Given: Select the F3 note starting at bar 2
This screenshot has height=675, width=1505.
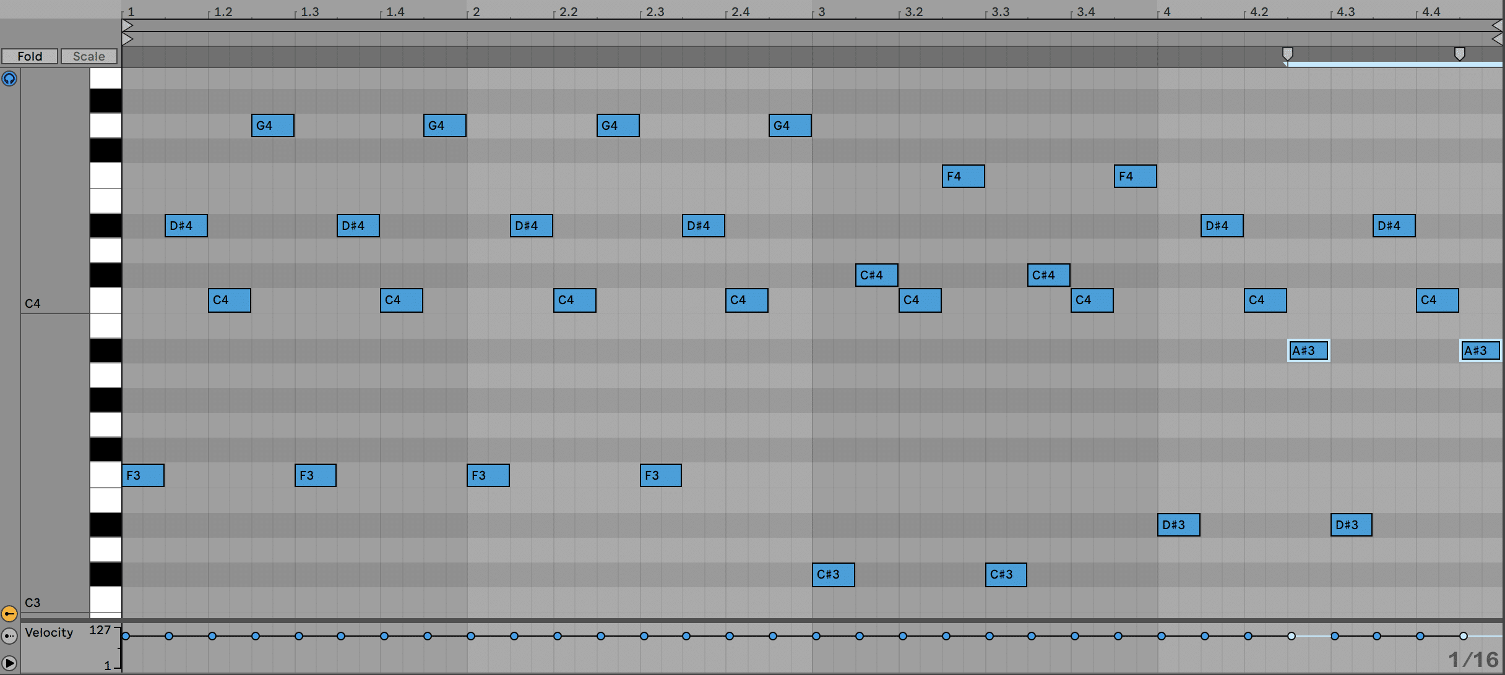Looking at the screenshot, I should point(488,475).
